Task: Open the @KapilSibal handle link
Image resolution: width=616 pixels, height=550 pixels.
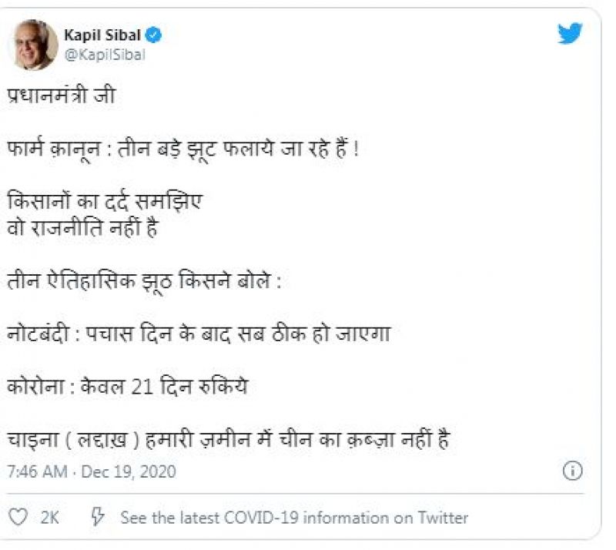Action: [x=105, y=55]
